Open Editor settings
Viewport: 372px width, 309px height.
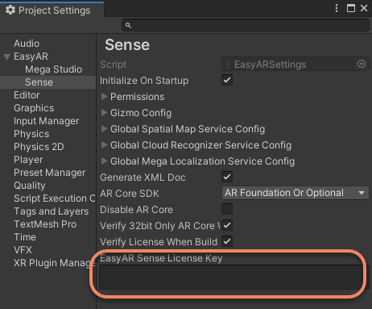pyautogui.click(x=27, y=95)
